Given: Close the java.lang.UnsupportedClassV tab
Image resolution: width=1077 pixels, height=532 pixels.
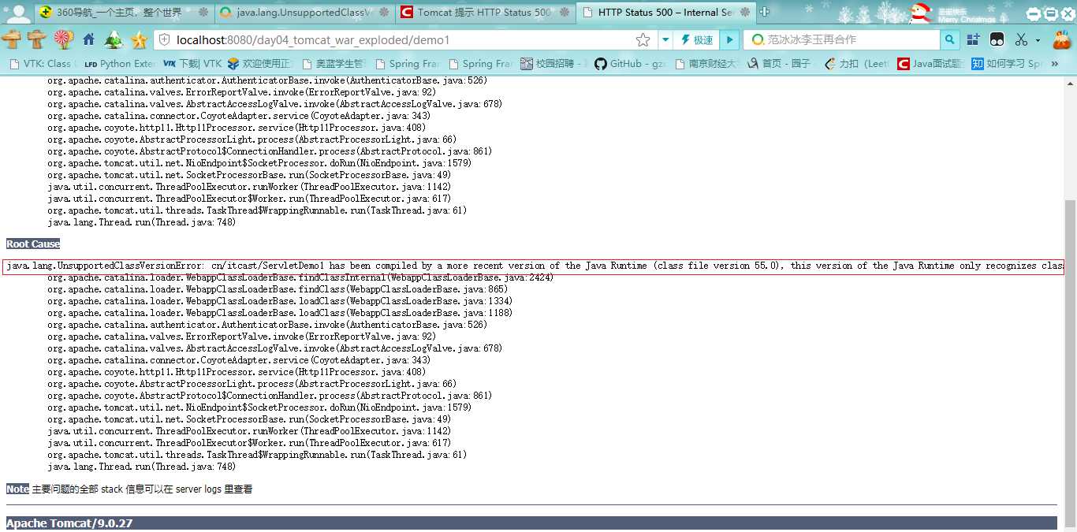Looking at the screenshot, I should click(385, 13).
